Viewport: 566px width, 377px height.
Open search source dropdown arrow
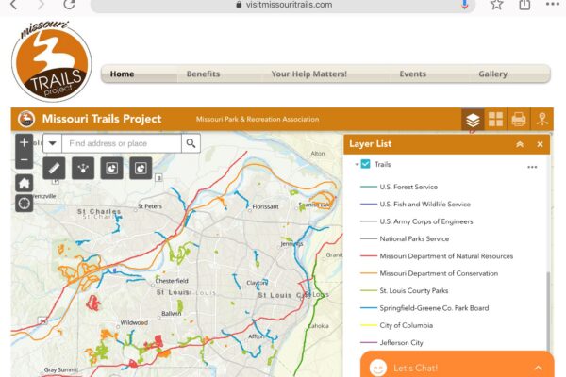[x=52, y=143]
